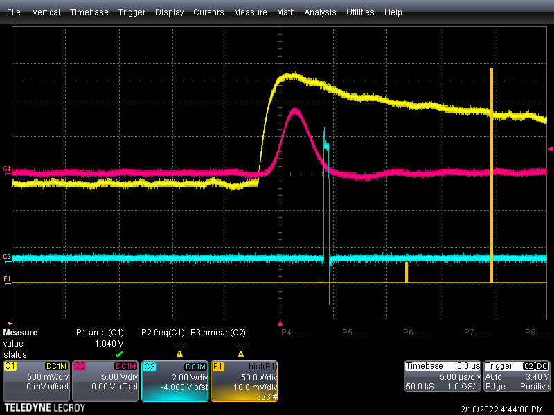This screenshot has width=554, height=415.
Task: Click the magenta trigger delay marker below grid
Action: pyautogui.click(x=280, y=323)
